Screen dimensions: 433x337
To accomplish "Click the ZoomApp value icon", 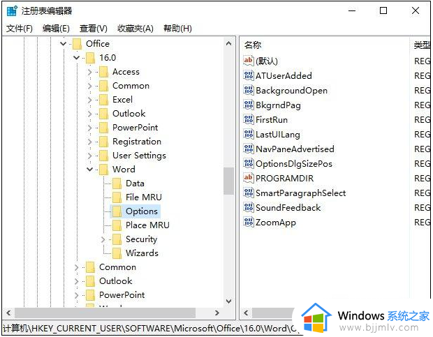I will pos(248,222).
